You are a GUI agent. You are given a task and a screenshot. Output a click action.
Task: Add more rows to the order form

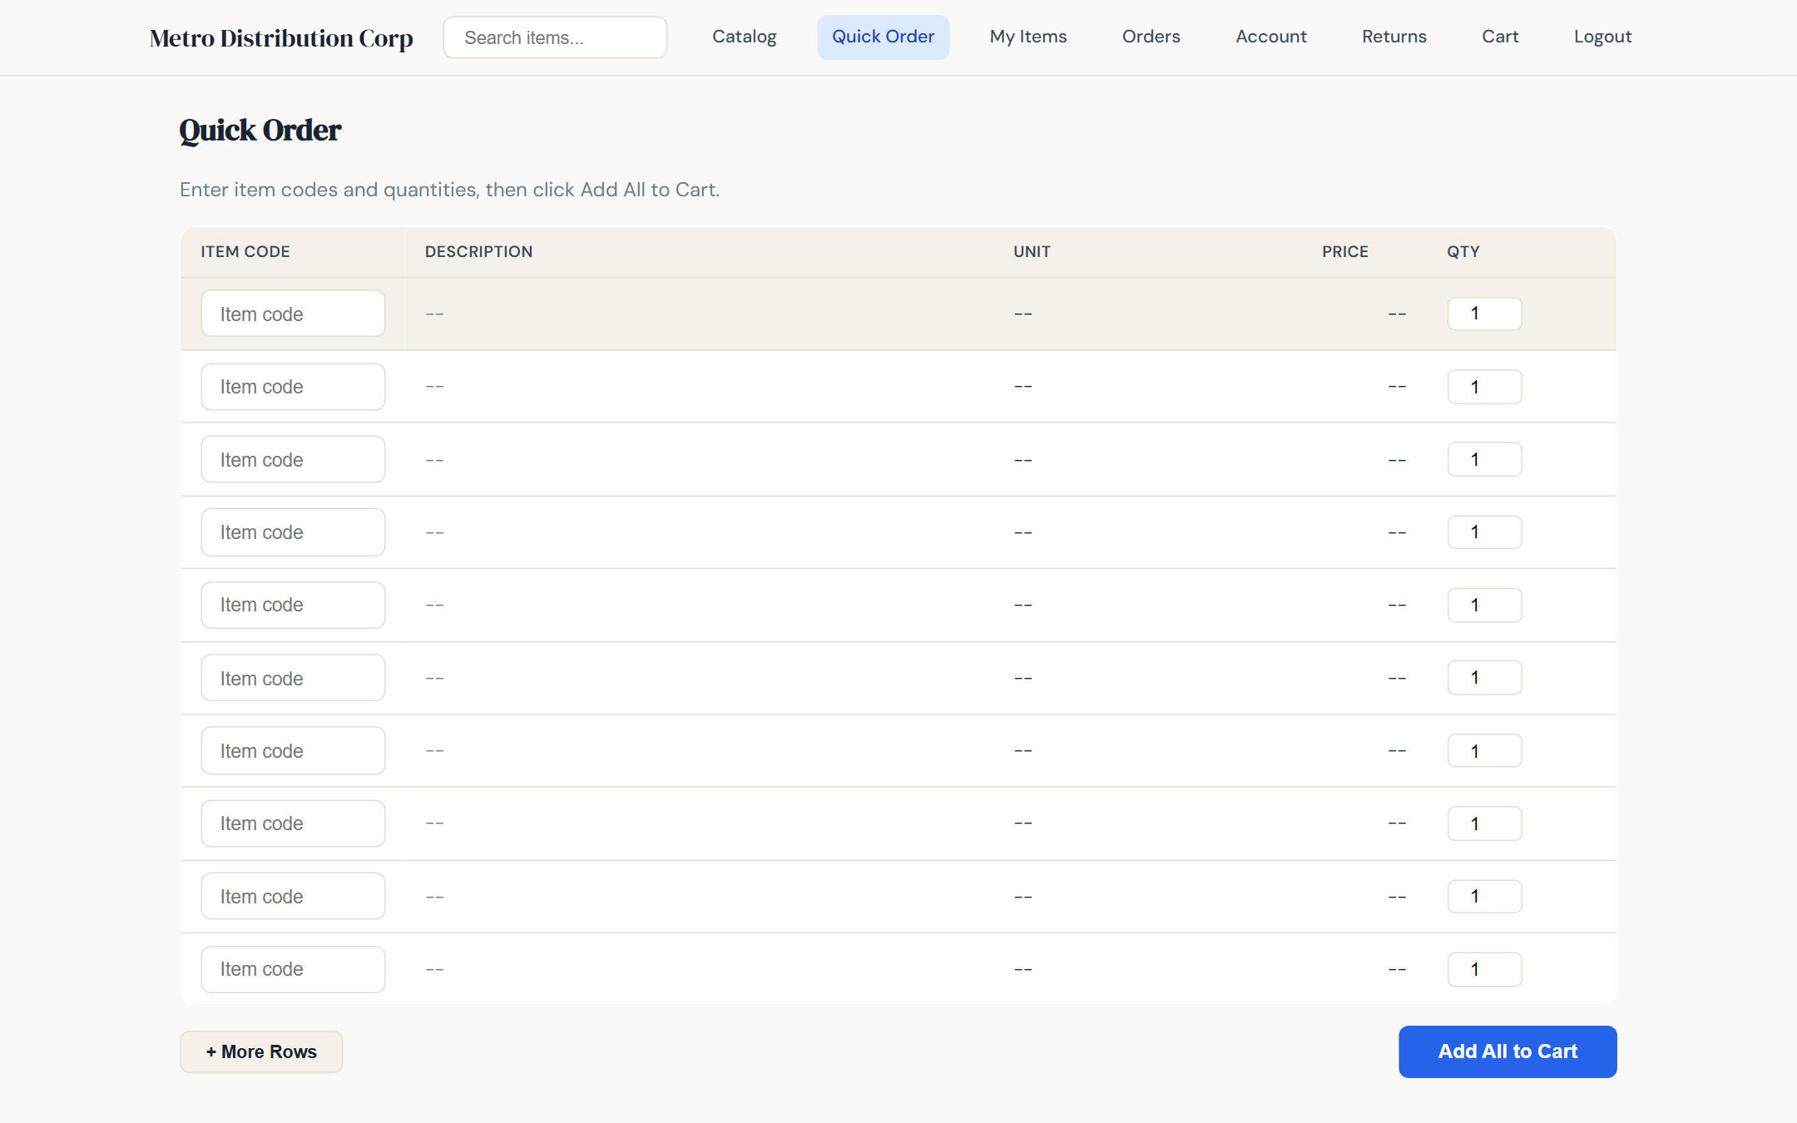coord(261,1051)
